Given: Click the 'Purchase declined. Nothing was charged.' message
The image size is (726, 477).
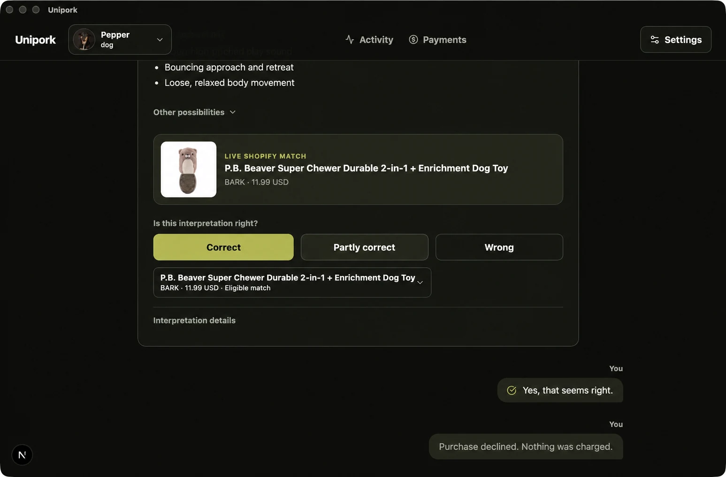Looking at the screenshot, I should [526, 447].
